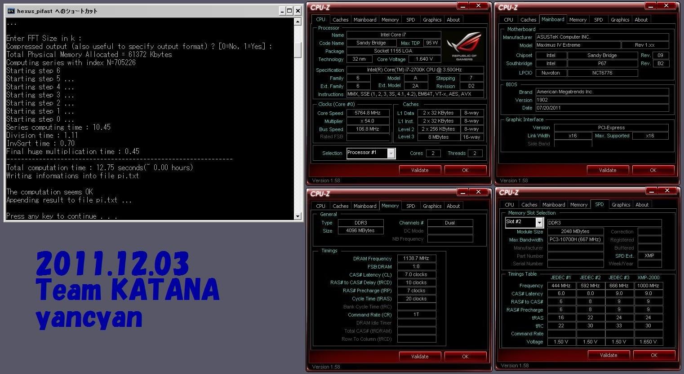Switch to CPU tab in Memory timings window
The image size is (684, 374).
point(320,206)
